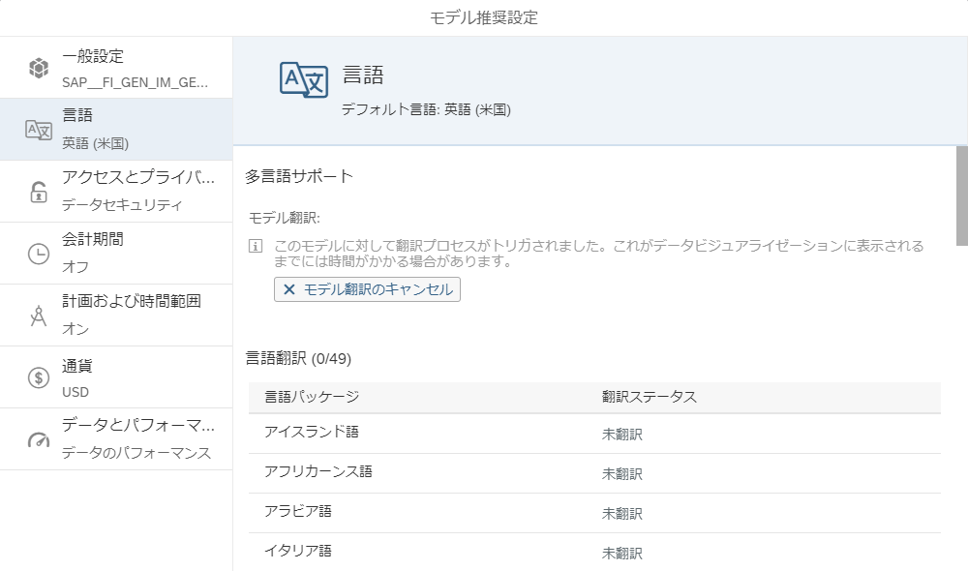Select the イタリア語 language row
Viewport: 968px width, 571px height.
point(593,552)
